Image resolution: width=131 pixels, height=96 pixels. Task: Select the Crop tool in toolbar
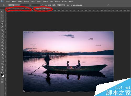click(2, 24)
